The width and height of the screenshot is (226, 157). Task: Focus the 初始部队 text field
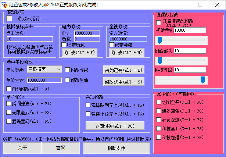[x=190, y=51]
